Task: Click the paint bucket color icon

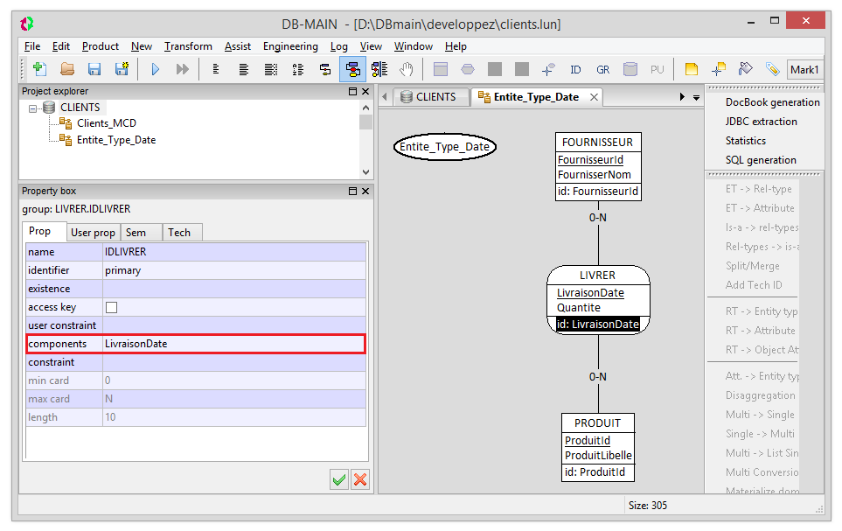Action: 745,69
